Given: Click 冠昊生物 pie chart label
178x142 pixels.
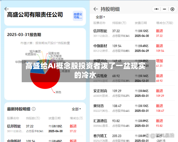Looking at the screenshot, I should 54,53.
